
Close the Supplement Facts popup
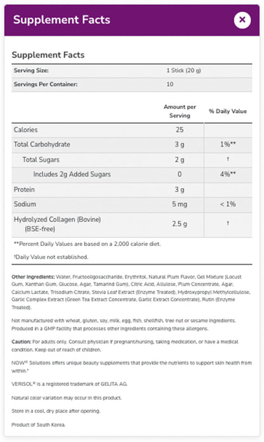click(242, 20)
